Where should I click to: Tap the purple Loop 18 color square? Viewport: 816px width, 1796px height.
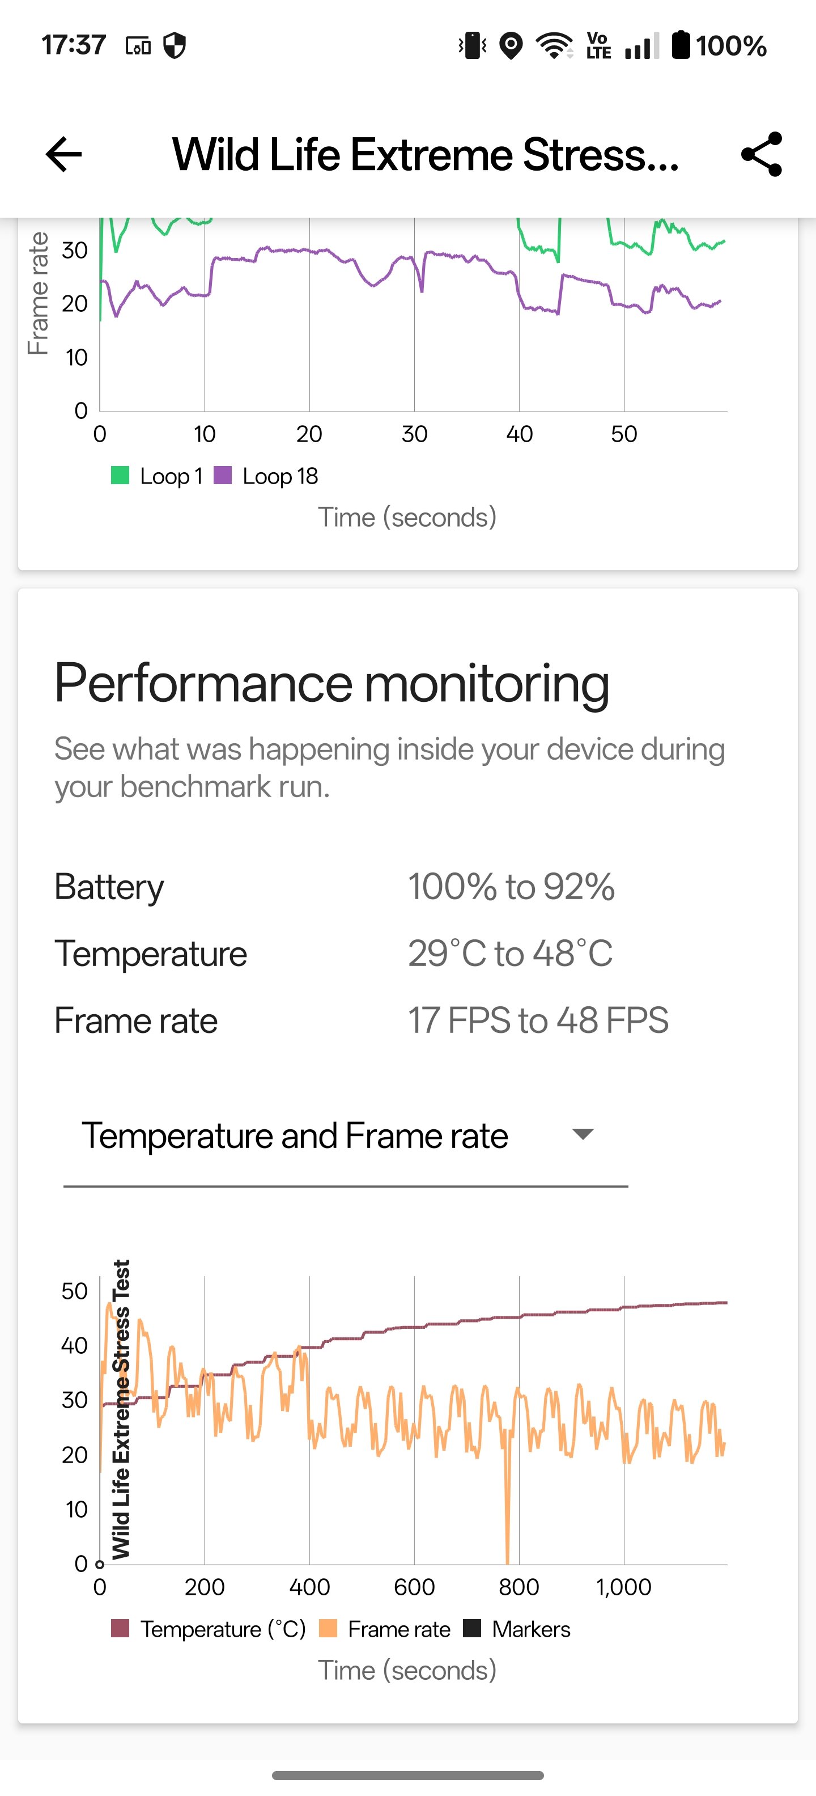[x=222, y=476]
